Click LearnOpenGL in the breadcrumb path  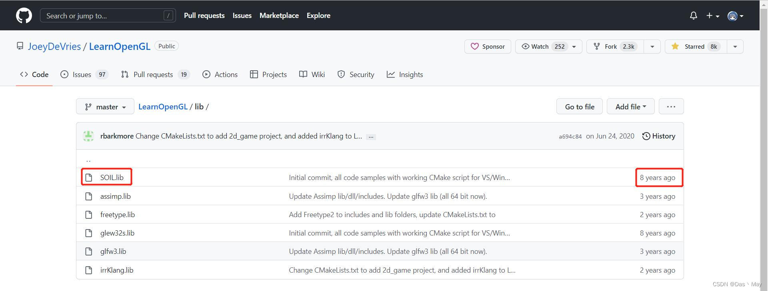coord(163,107)
